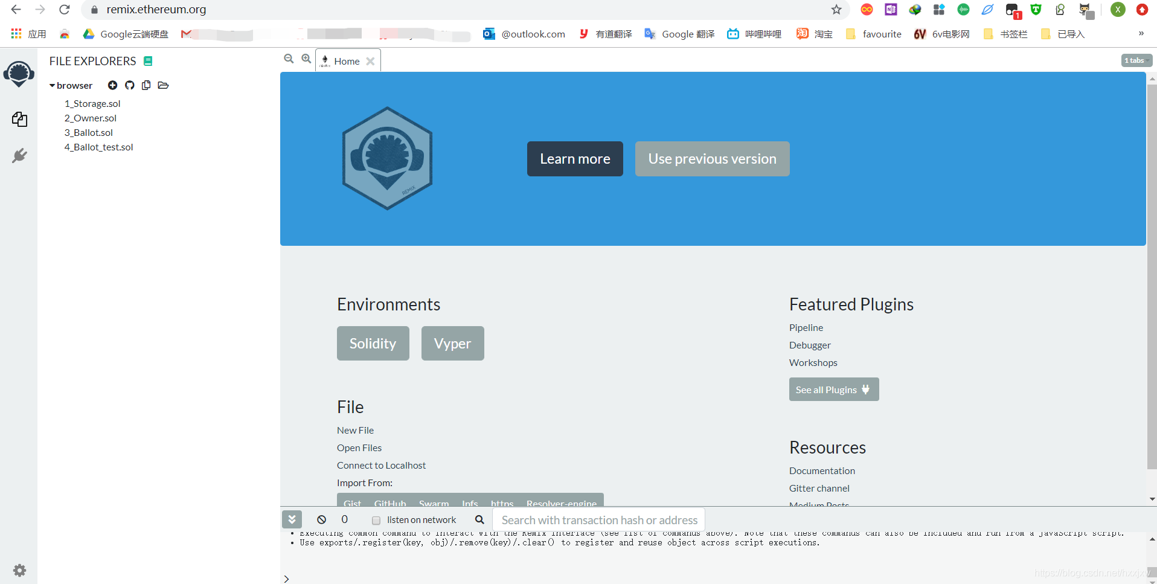Open Google Drive bookmark
Image resolution: width=1157 pixels, height=584 pixels.
pos(126,34)
